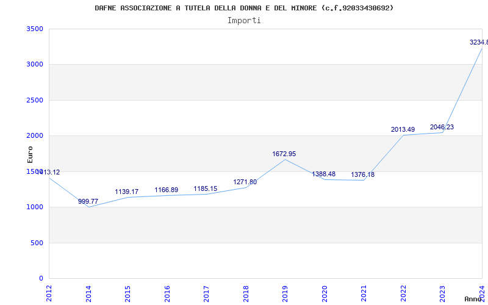Click the 1139.17 data point label
The width and height of the screenshot is (488, 305).
point(127,192)
